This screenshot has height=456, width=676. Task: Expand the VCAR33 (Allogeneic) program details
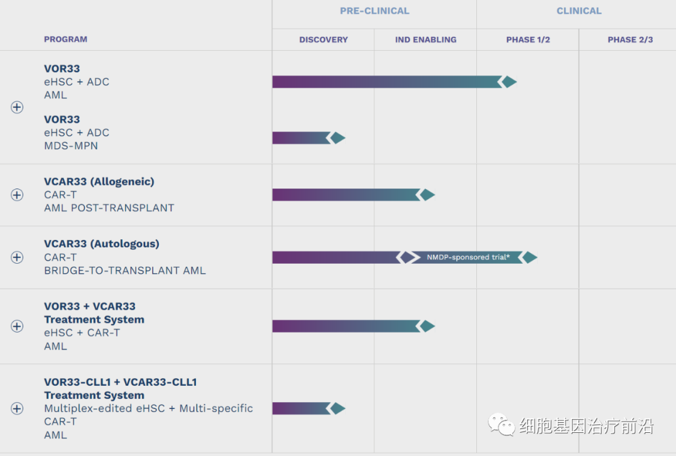coord(17,195)
